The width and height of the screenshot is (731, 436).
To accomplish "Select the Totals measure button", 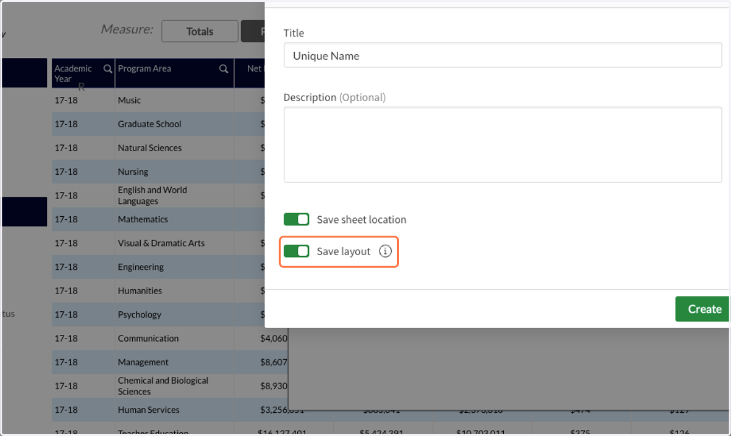I will [x=200, y=32].
